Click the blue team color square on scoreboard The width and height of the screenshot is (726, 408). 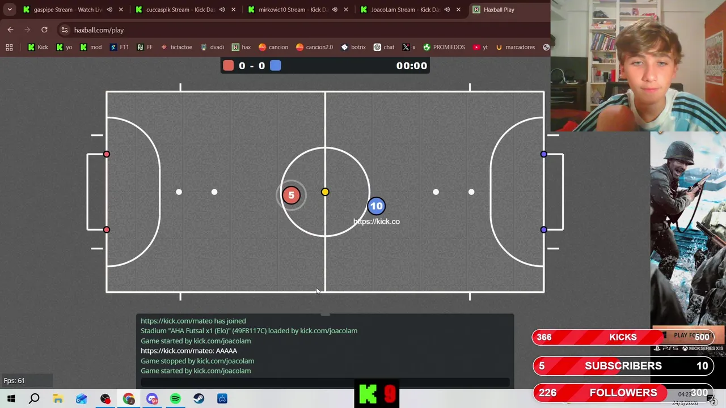[275, 66]
